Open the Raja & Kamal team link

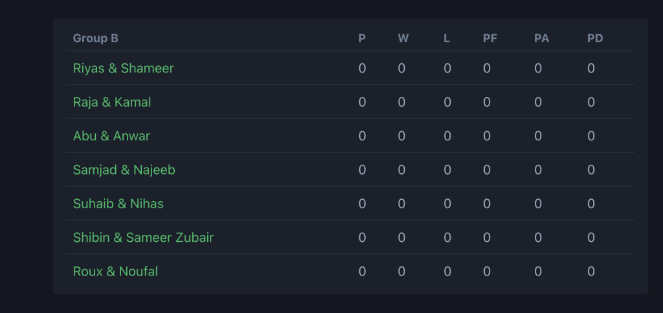click(x=112, y=102)
